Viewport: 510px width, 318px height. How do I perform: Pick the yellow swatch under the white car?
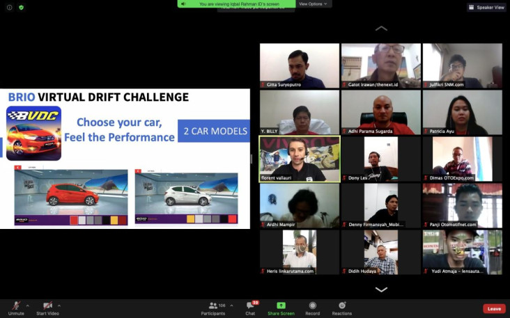point(191,219)
